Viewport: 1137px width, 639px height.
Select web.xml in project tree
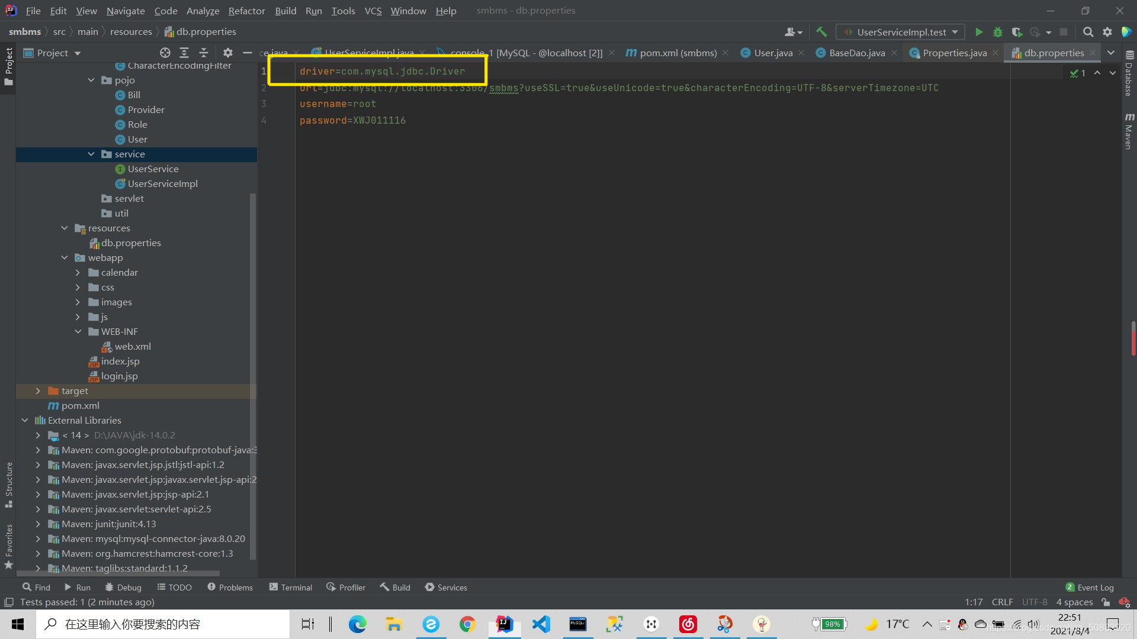coord(133,346)
